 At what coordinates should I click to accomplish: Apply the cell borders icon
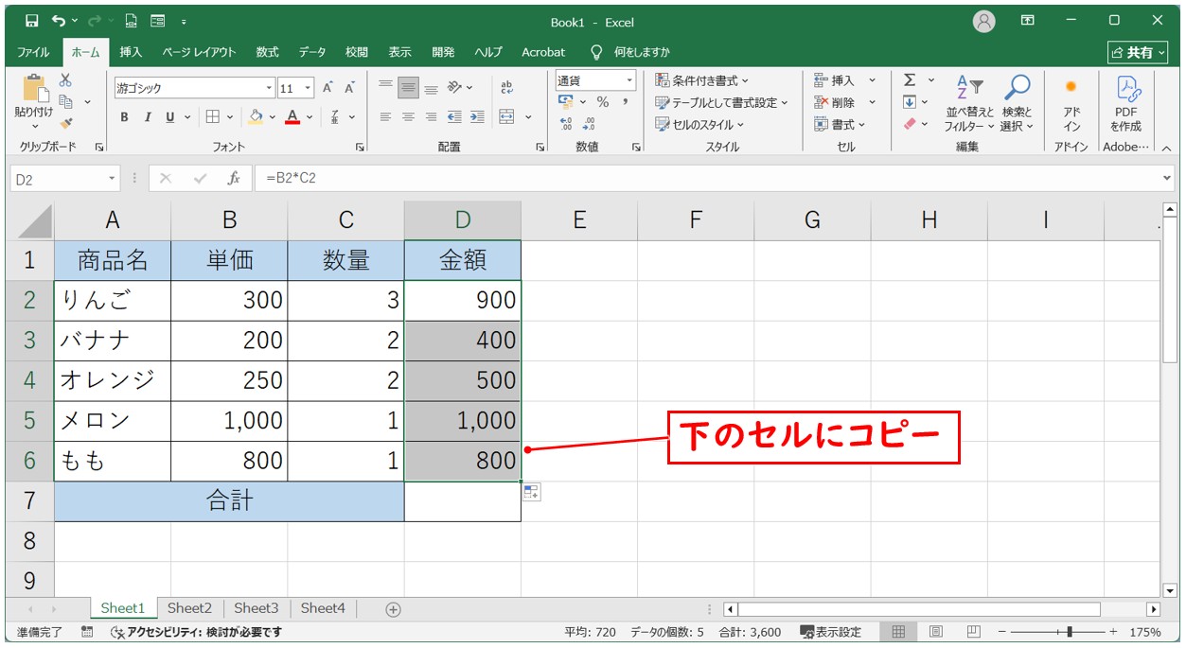click(x=213, y=117)
